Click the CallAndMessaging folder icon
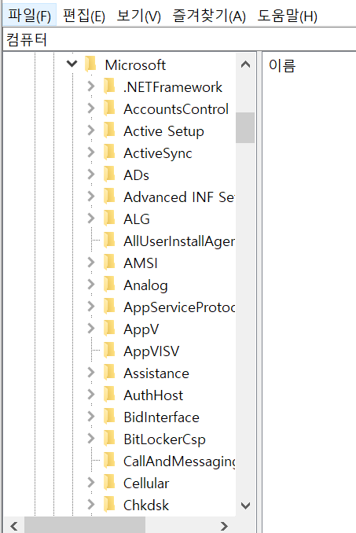 (x=109, y=460)
